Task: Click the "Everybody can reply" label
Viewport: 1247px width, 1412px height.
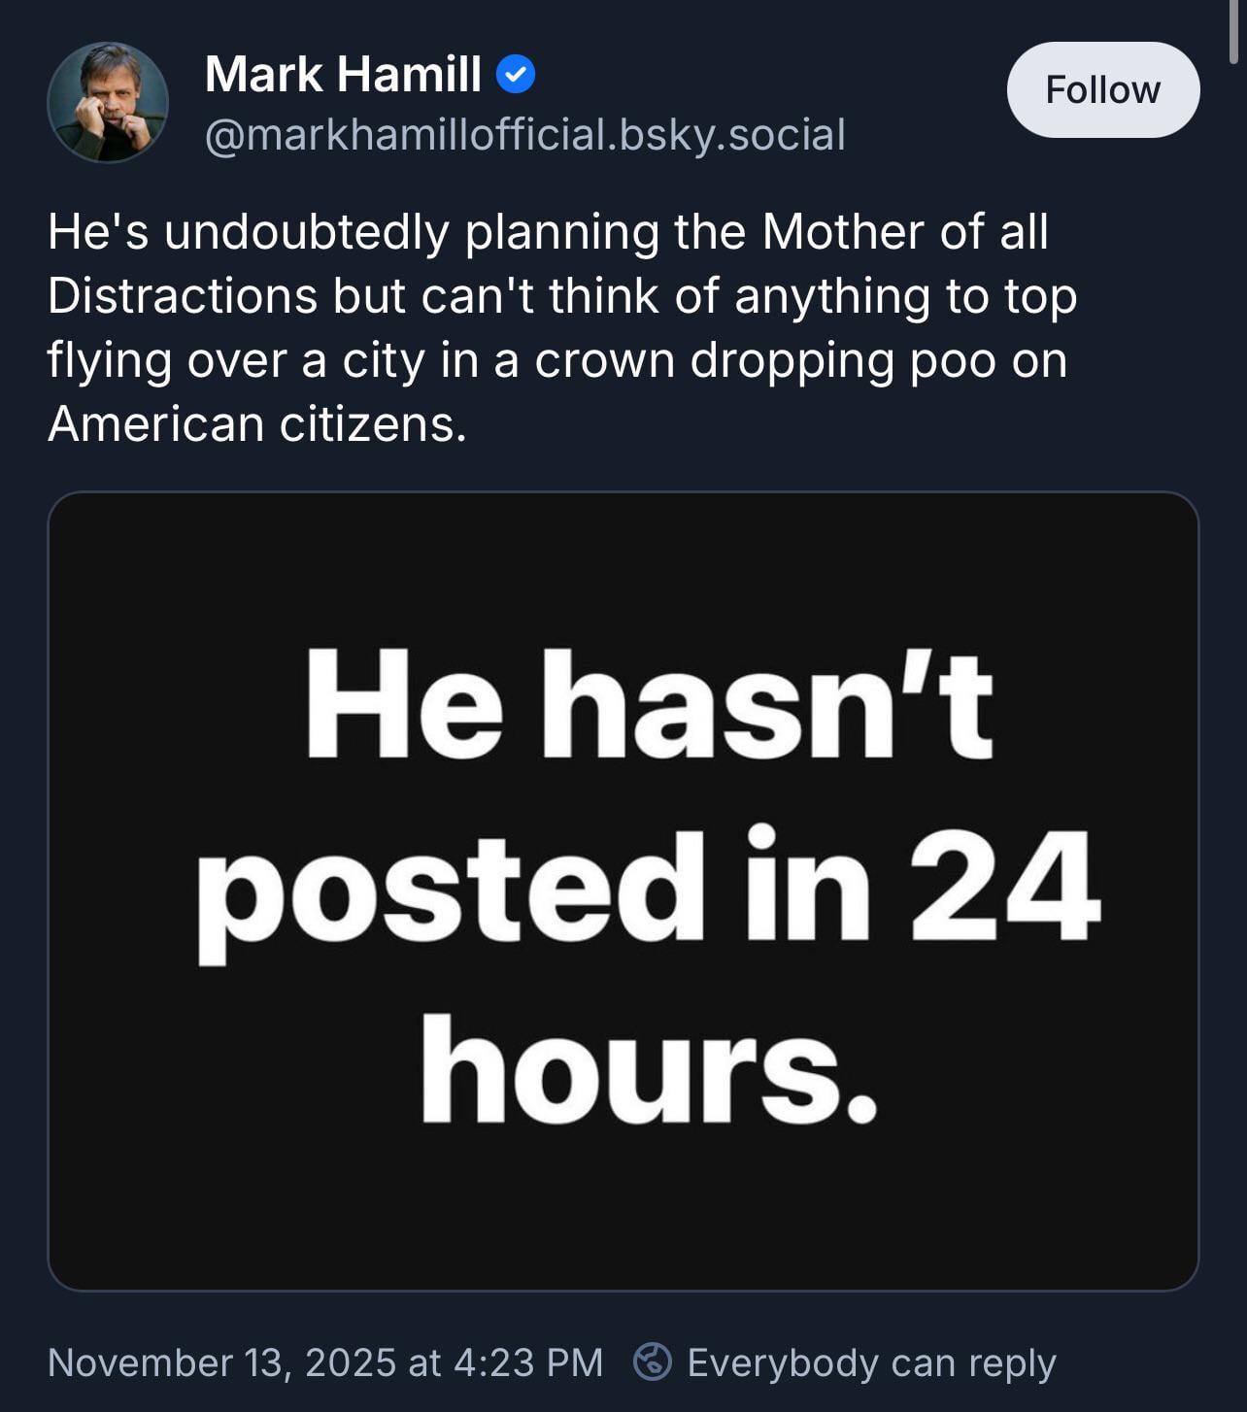Action: (871, 1362)
